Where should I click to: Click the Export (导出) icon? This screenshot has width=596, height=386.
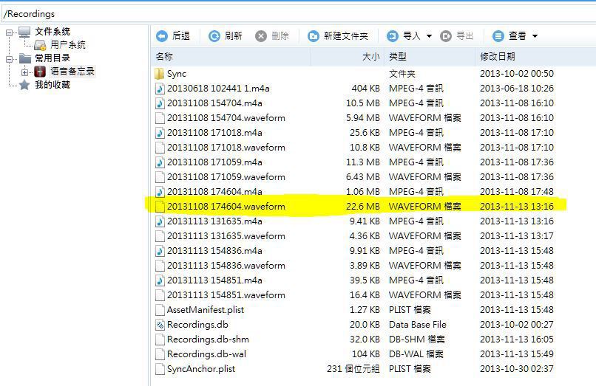445,36
